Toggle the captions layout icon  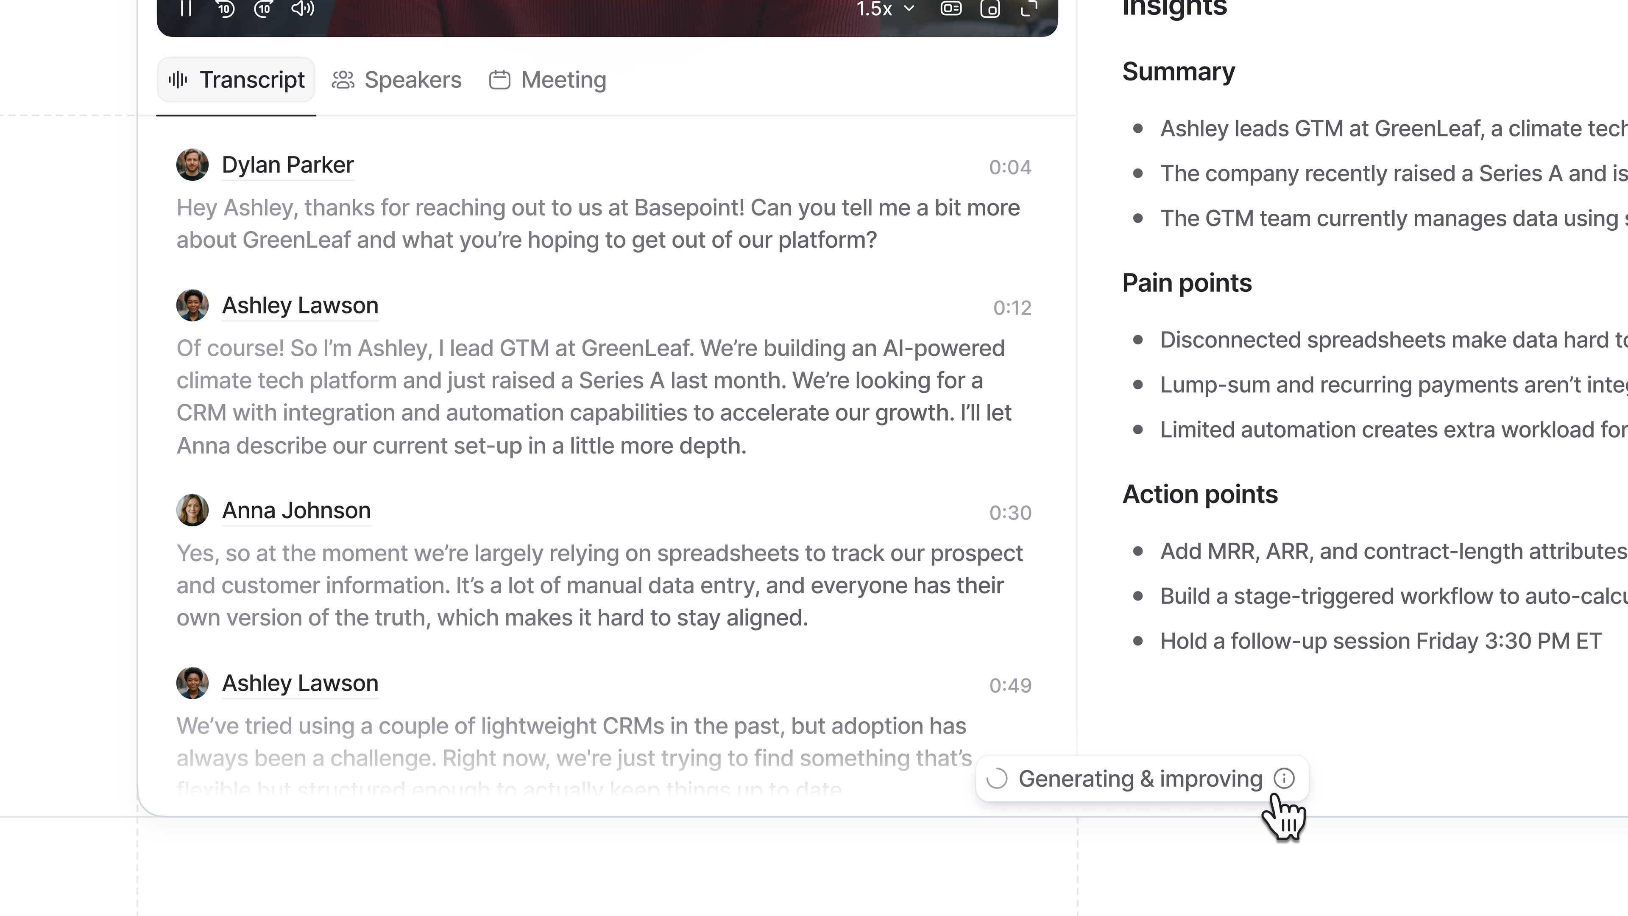coord(951,8)
